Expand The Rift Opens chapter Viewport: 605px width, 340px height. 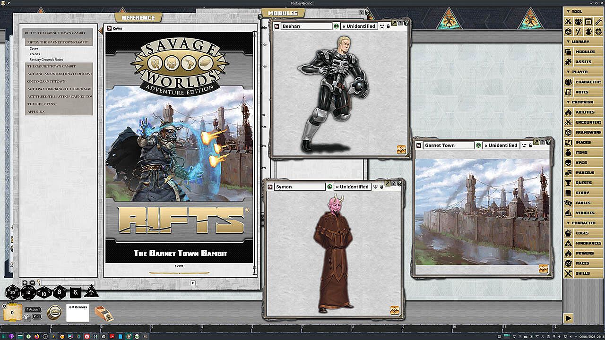pyautogui.click(x=59, y=104)
